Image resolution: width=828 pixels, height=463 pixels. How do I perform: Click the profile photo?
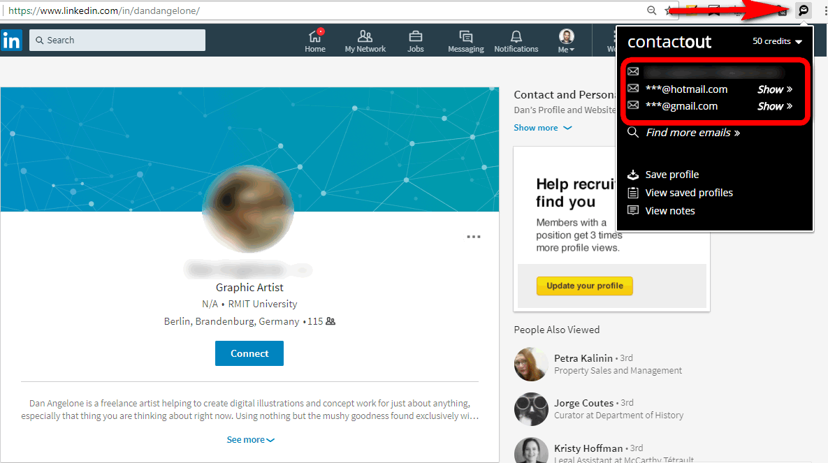(248, 209)
